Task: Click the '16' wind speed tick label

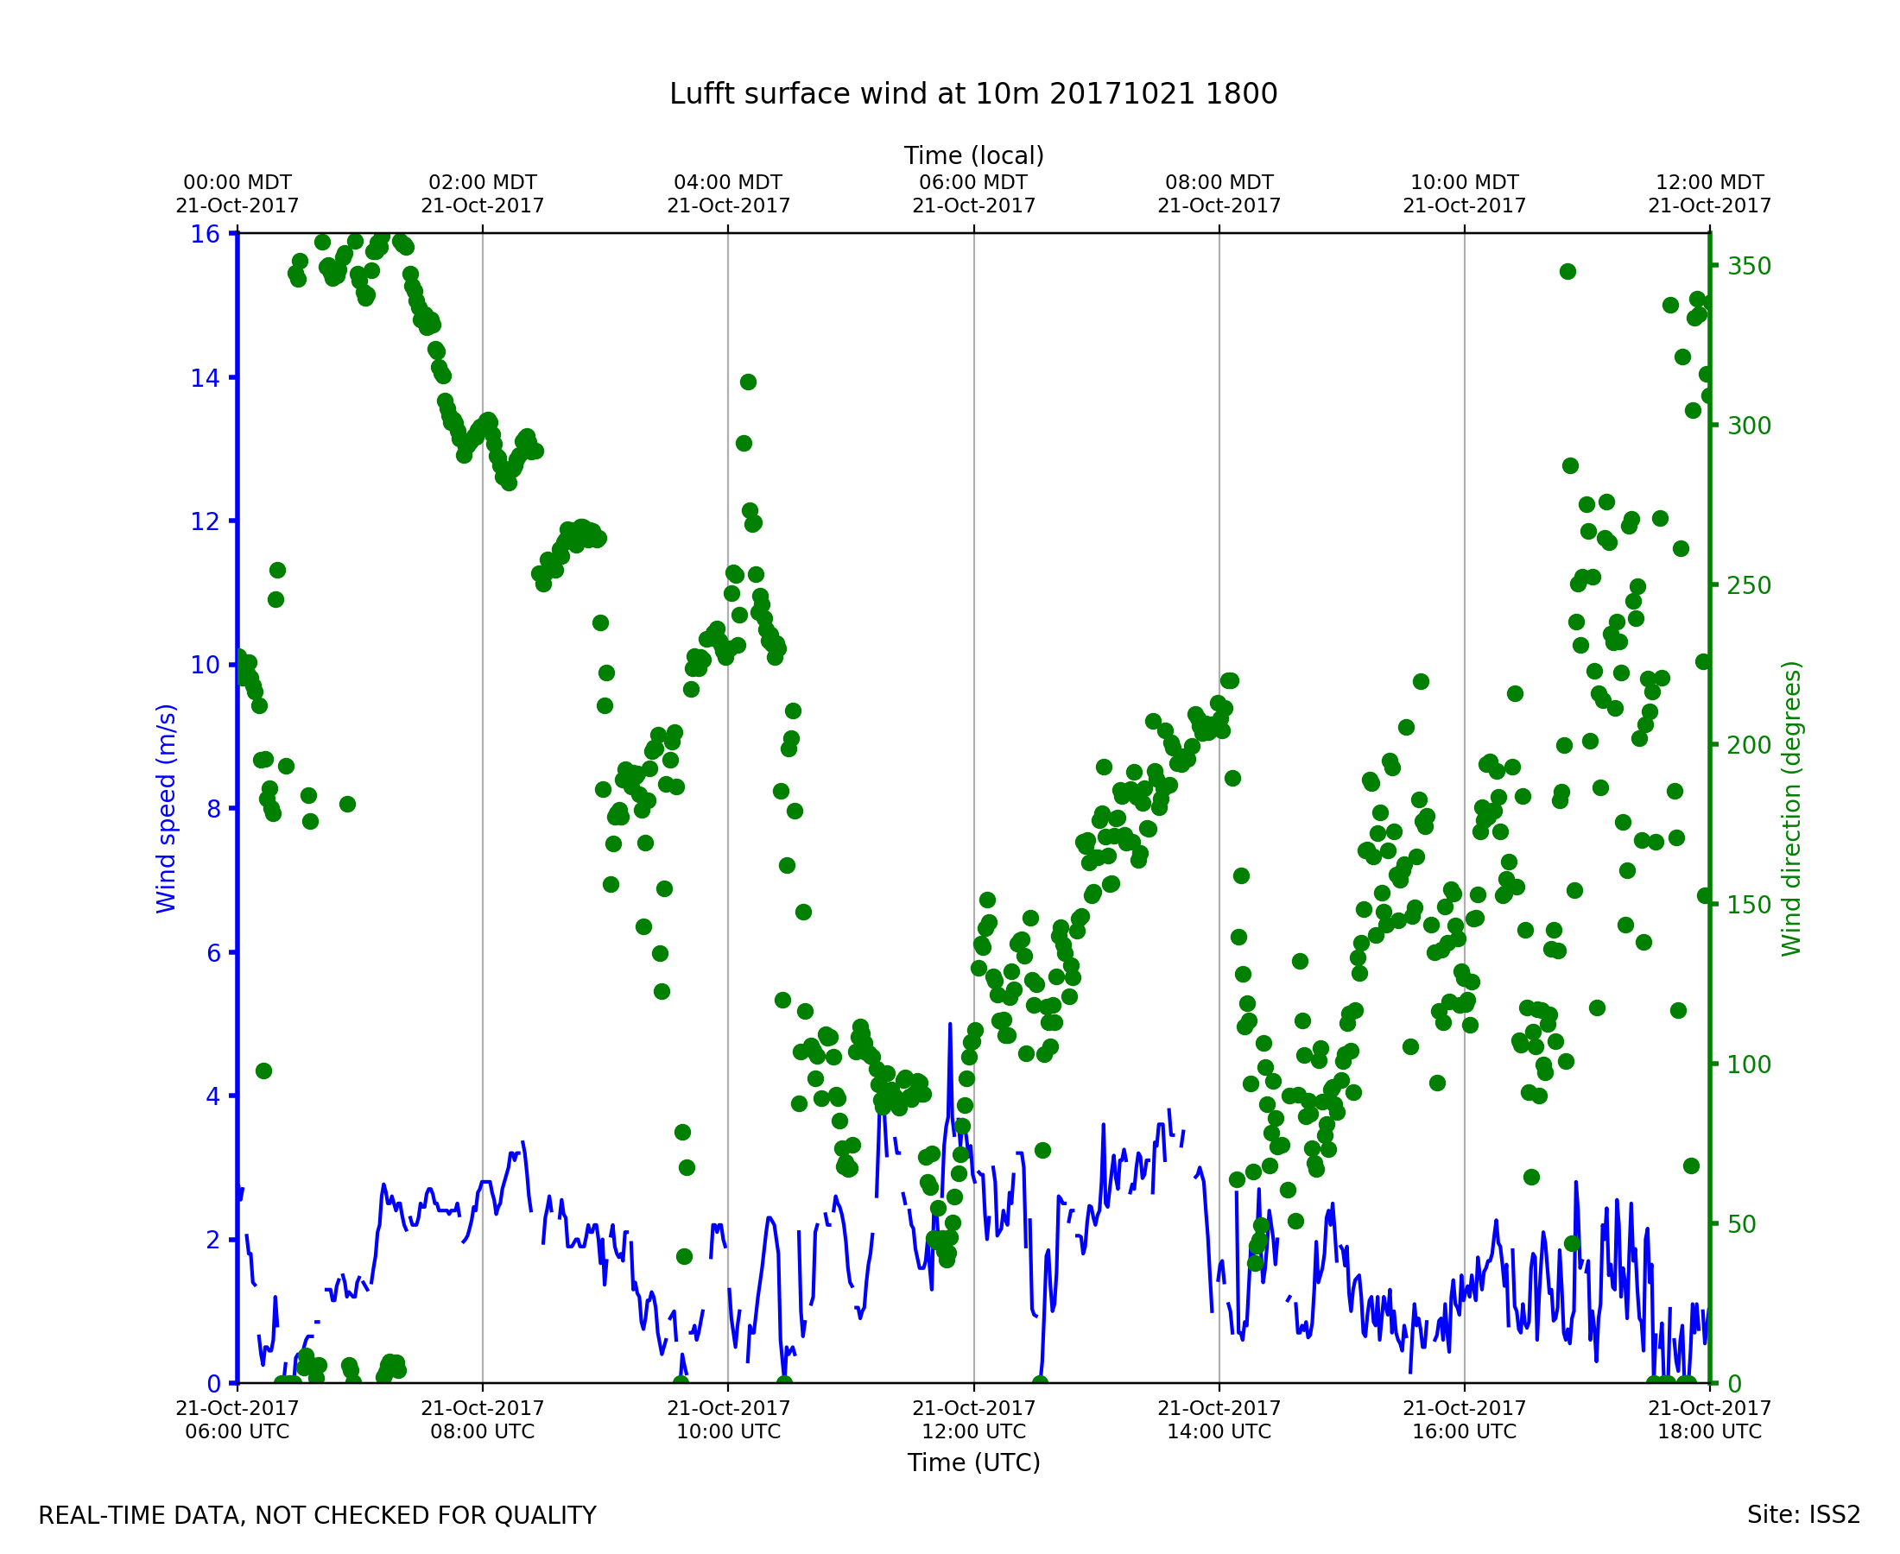Action: point(205,235)
